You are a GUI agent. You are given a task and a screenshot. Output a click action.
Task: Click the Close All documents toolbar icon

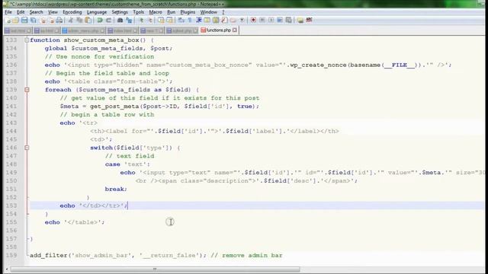point(51,21)
